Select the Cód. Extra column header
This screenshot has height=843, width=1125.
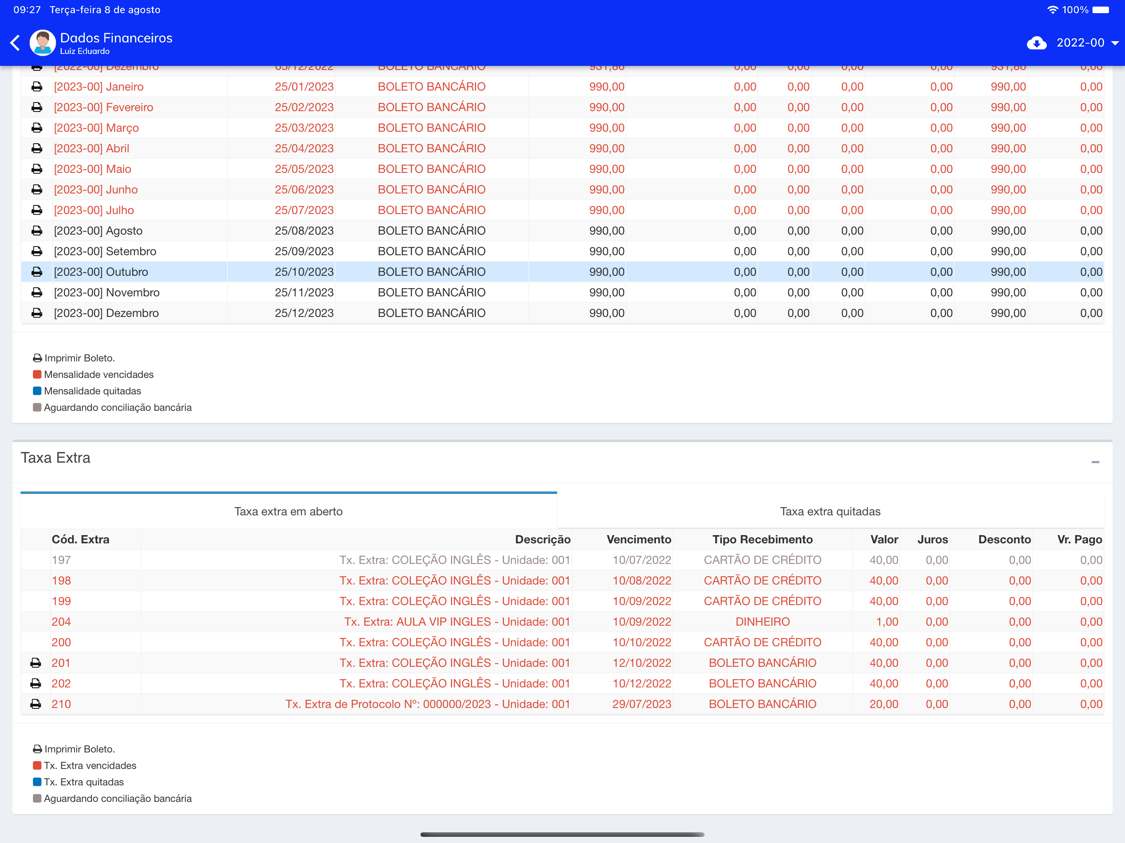click(80, 540)
